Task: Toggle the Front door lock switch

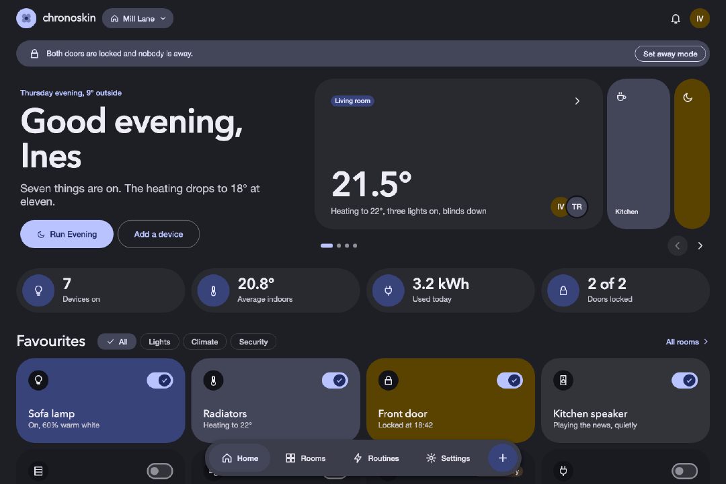Action: click(x=510, y=380)
